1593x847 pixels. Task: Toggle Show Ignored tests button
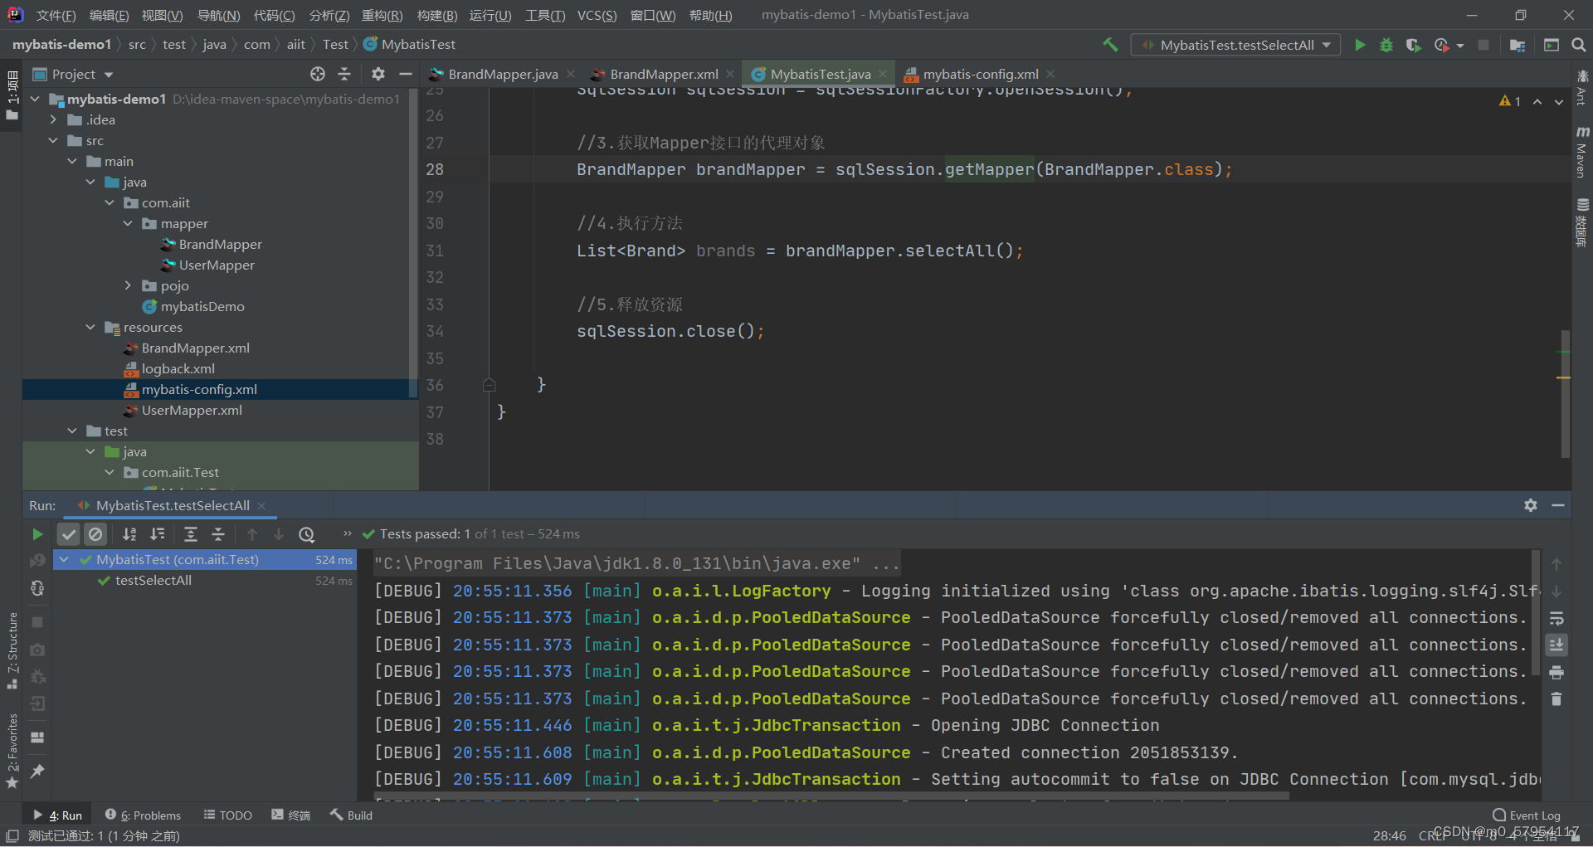pyautogui.click(x=95, y=534)
